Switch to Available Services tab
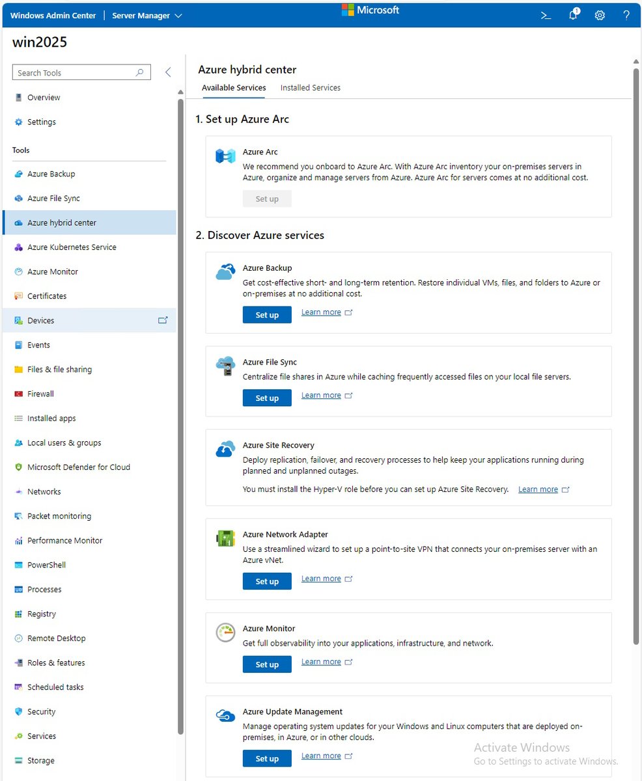 234,88
